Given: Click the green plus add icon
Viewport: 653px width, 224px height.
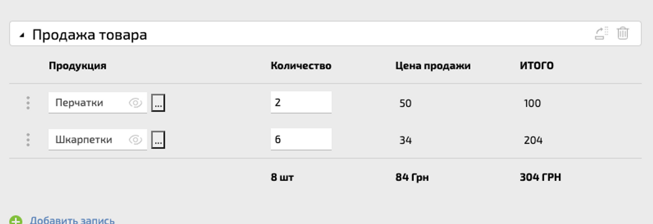Looking at the screenshot, I should [x=16, y=221].
